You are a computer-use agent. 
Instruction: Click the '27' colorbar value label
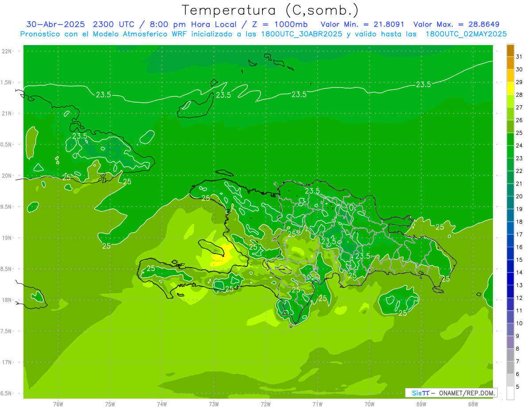coord(519,107)
